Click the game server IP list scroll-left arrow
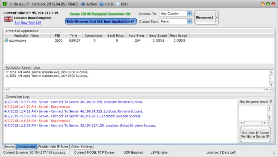The height and width of the screenshot is (157, 278). click(241, 123)
